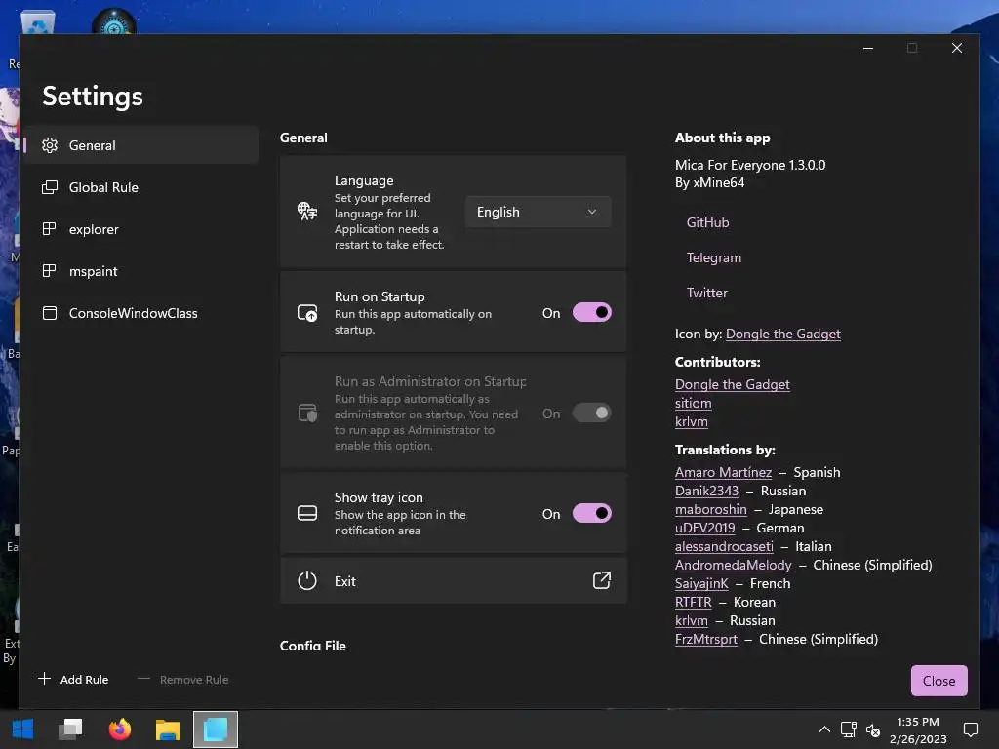Screen dimensions: 999x749
Task: Open the Language dropdown set to English
Action: (x=538, y=212)
